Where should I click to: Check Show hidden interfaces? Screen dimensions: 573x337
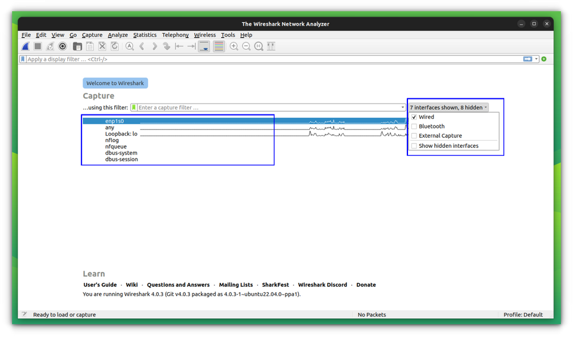coord(414,145)
